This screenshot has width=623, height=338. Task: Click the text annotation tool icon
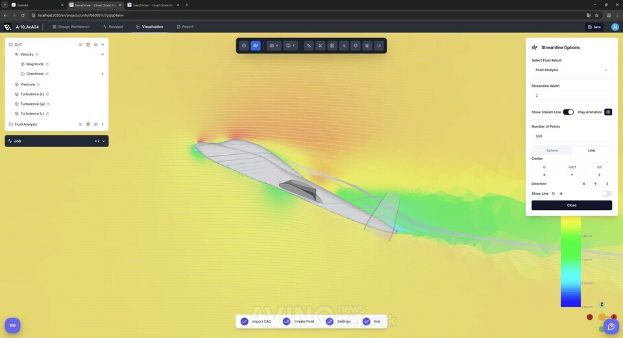click(x=344, y=45)
